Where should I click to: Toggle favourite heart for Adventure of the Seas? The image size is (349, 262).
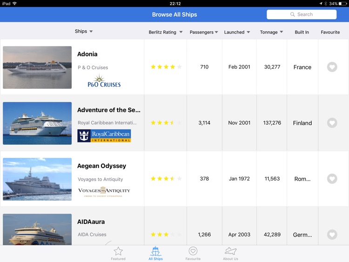pos(332,123)
